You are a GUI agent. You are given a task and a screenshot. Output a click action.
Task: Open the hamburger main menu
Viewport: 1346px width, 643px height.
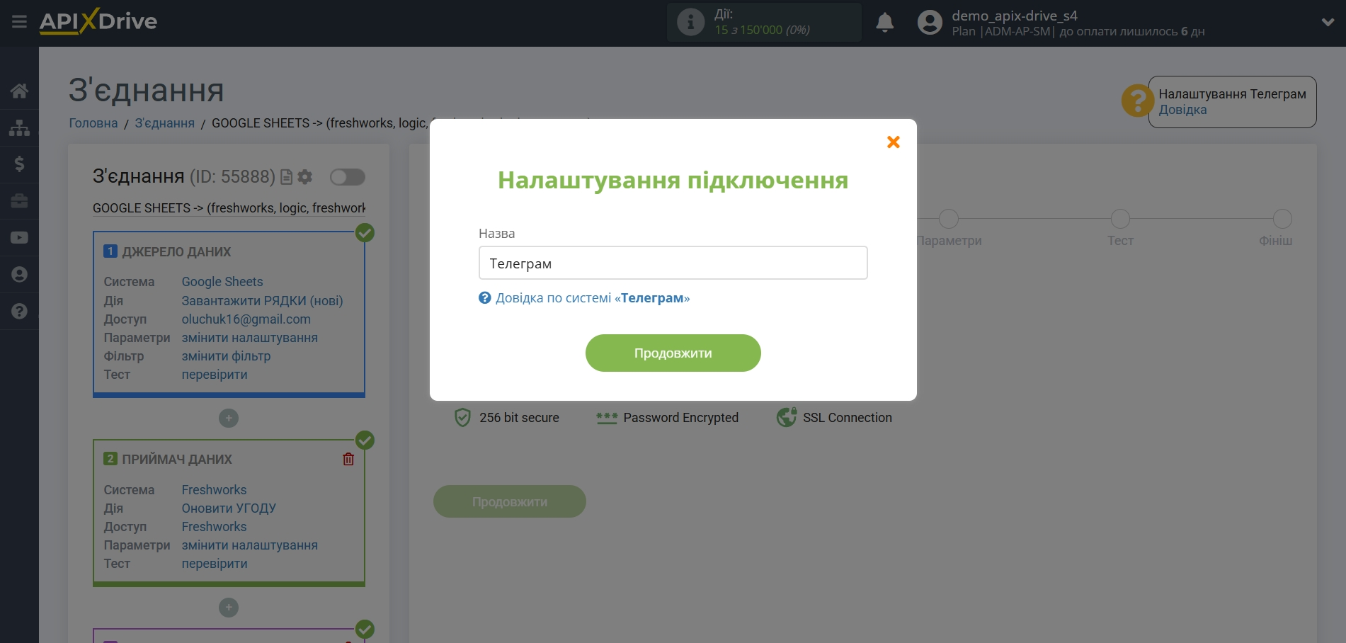pos(19,22)
